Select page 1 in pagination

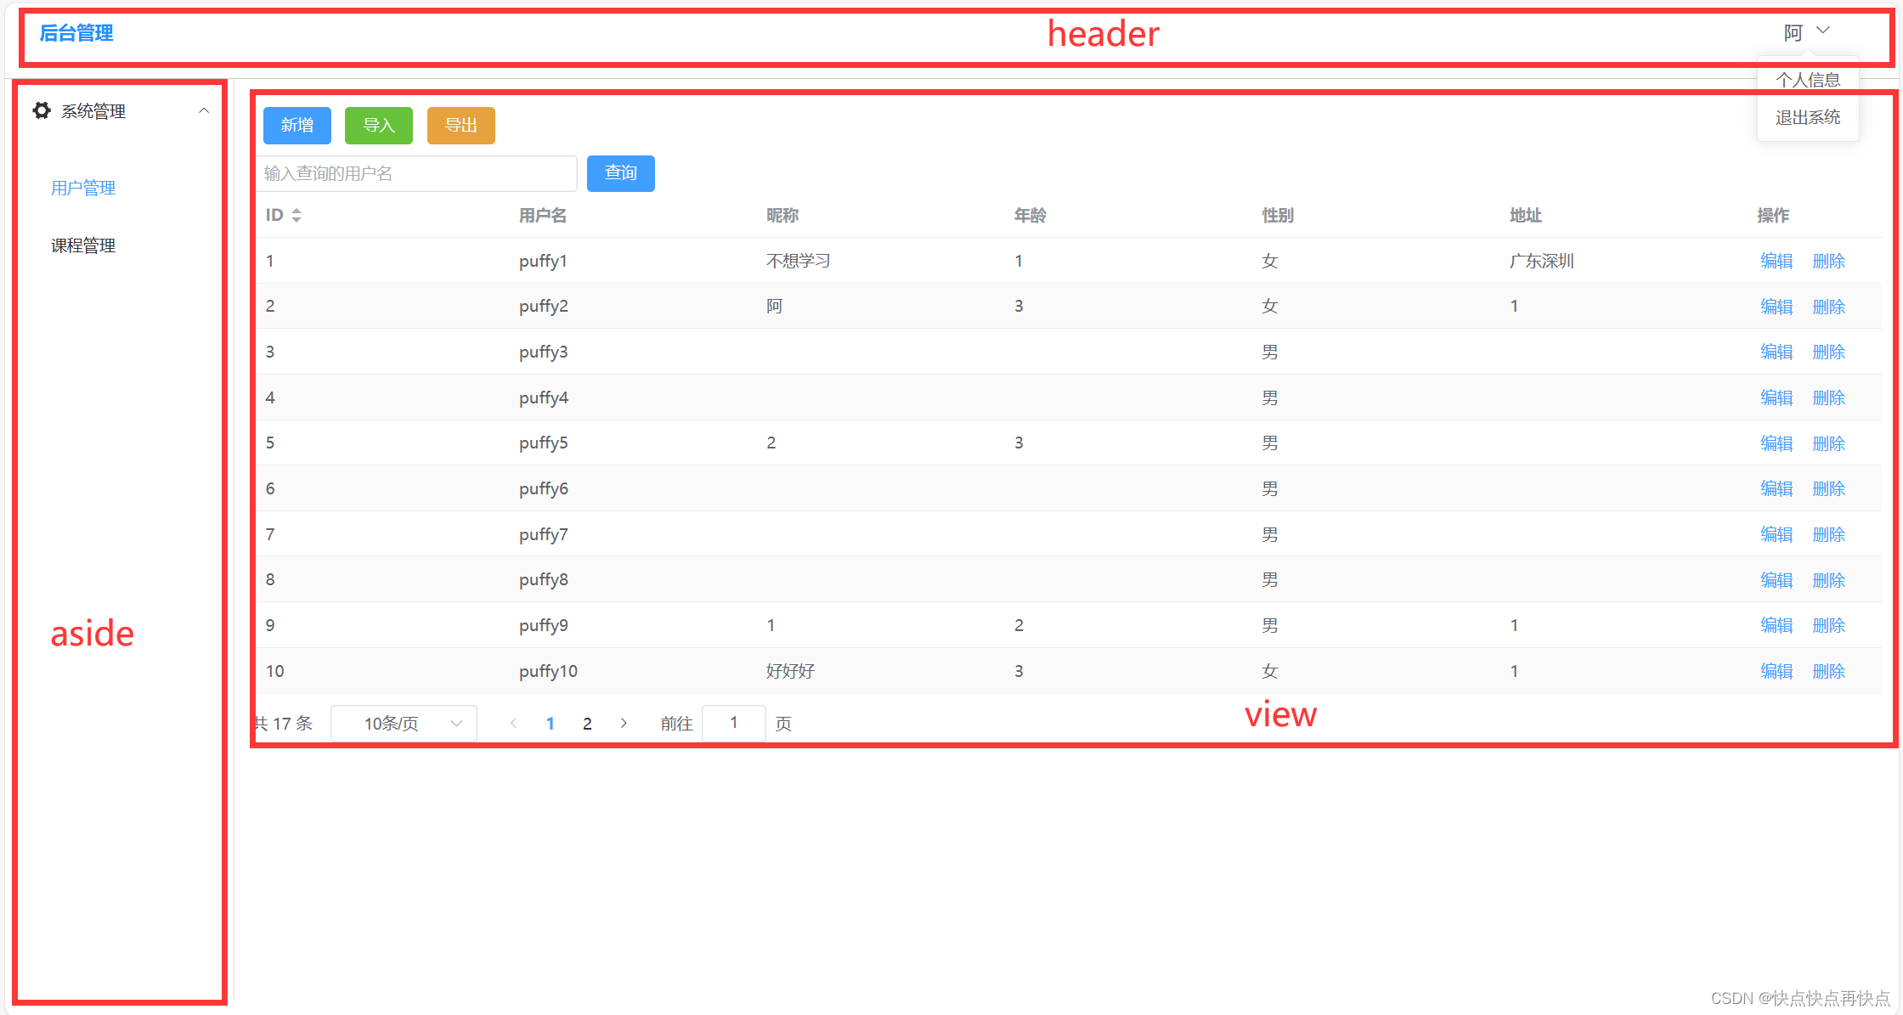pos(551,724)
